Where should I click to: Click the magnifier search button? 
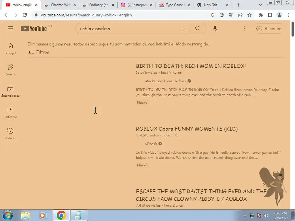(x=198, y=28)
